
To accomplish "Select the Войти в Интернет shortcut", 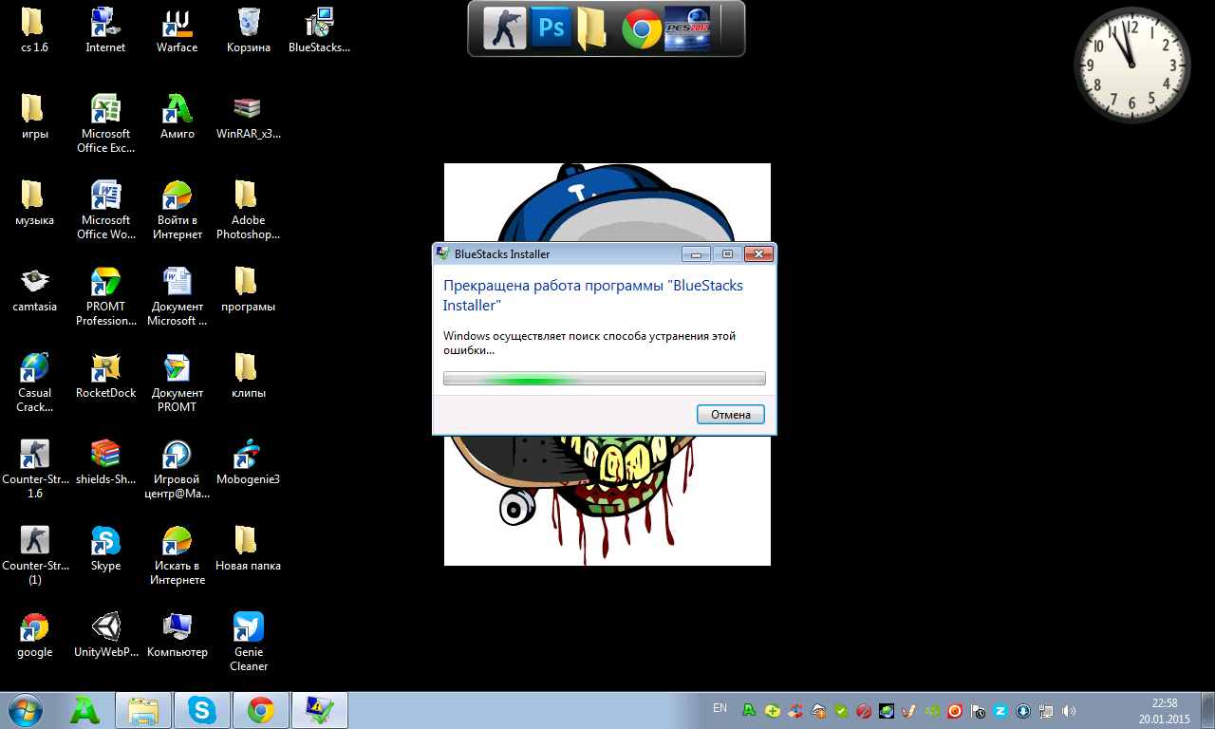I will 178,210.
